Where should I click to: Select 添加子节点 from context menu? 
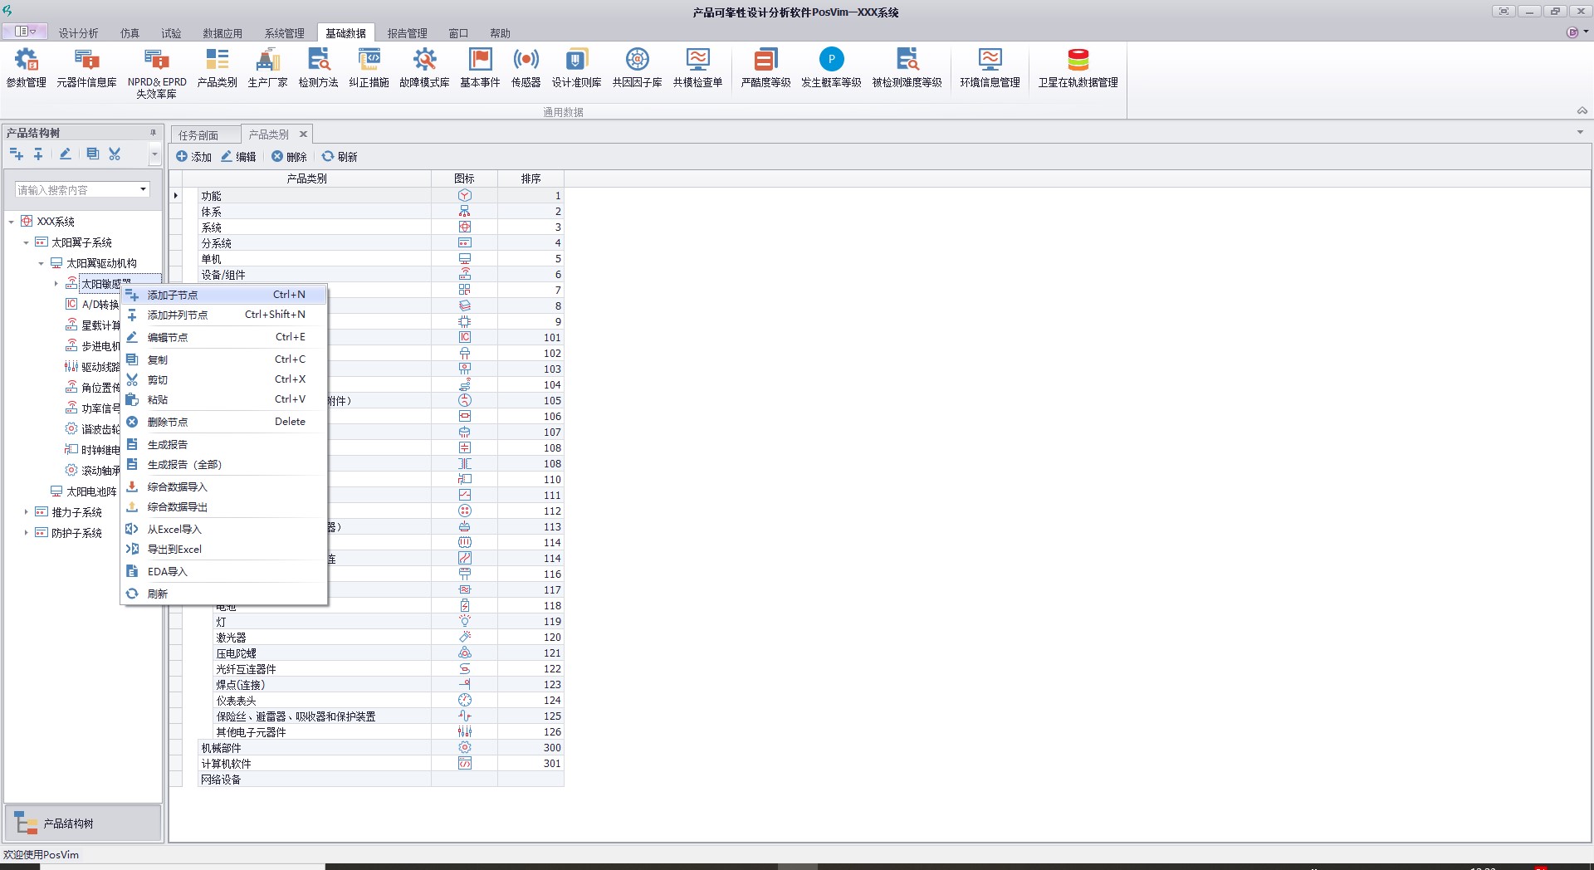point(173,295)
